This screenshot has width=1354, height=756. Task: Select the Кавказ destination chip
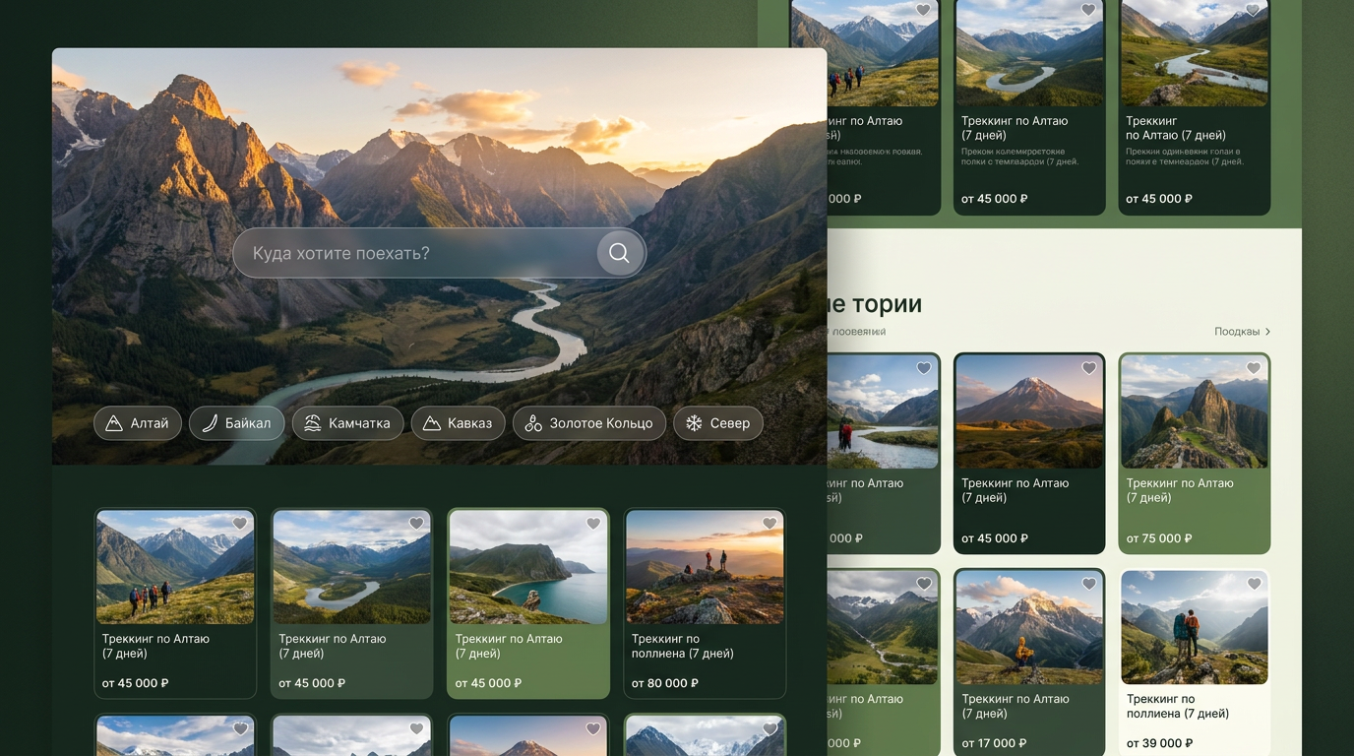(458, 423)
